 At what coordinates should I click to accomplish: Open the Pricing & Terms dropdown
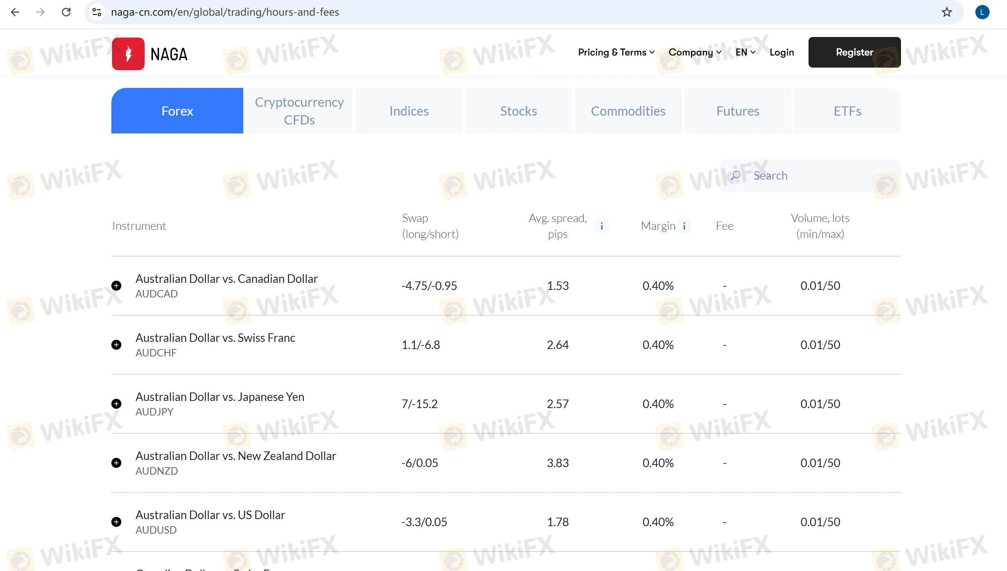616,52
